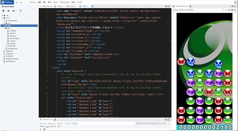Maximize the code editor panel
The image size is (238, 131).
[169, 6]
